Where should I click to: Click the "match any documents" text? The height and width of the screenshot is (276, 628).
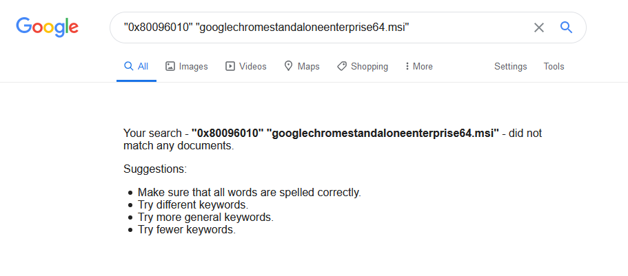coord(179,146)
